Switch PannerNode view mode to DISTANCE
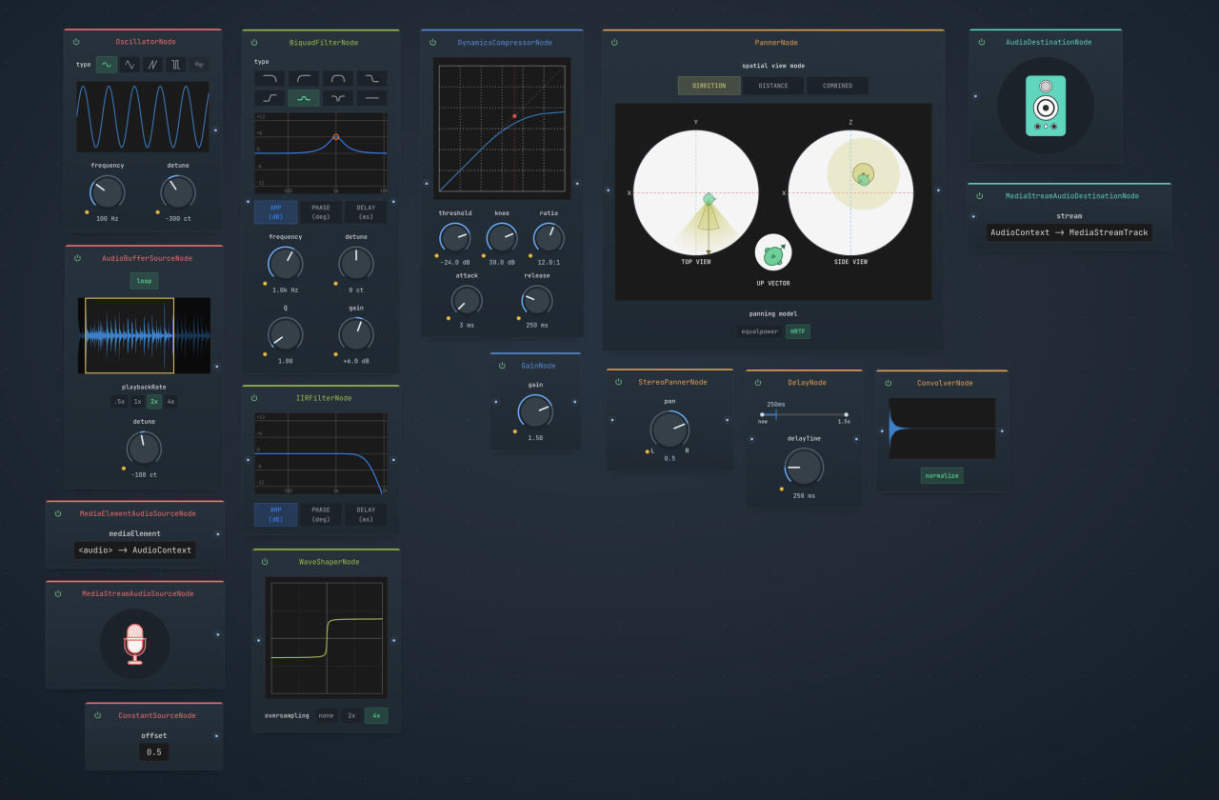The image size is (1219, 800). [x=773, y=86]
